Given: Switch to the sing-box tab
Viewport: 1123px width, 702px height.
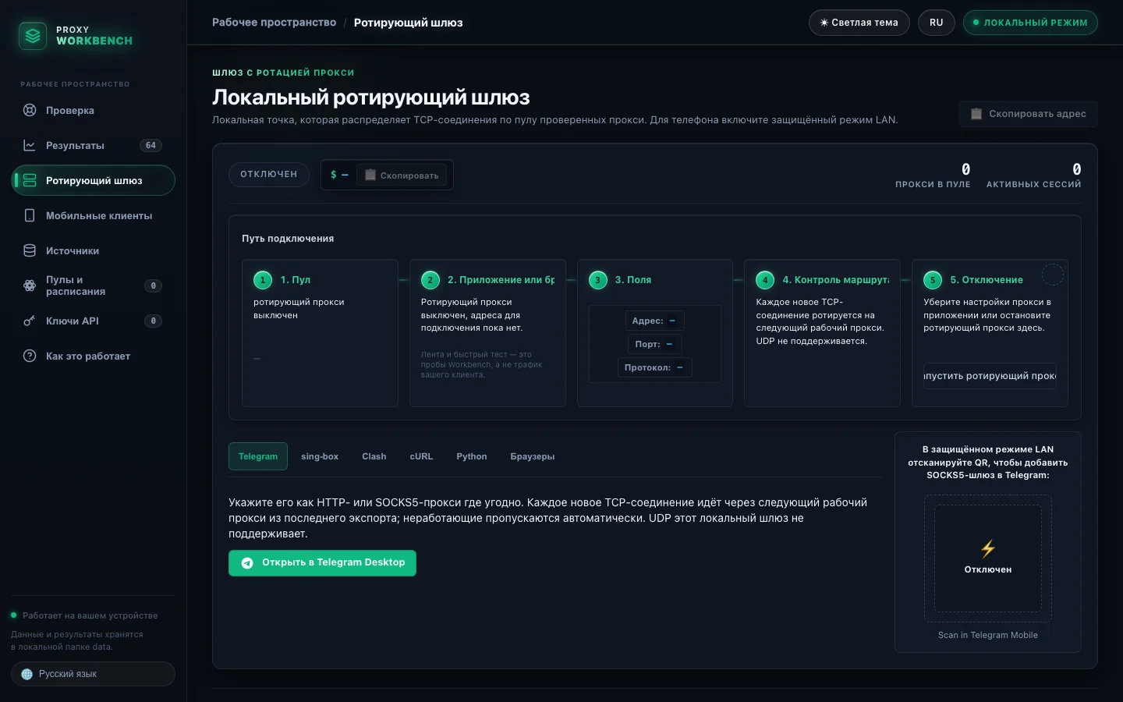Looking at the screenshot, I should 320,456.
